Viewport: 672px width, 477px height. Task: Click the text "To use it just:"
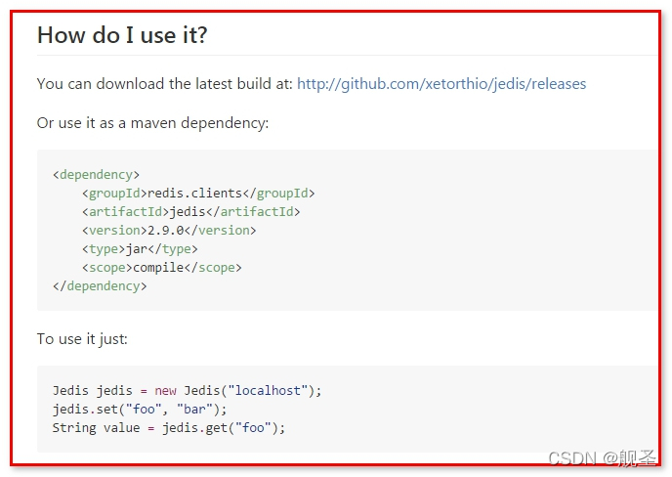coord(82,339)
